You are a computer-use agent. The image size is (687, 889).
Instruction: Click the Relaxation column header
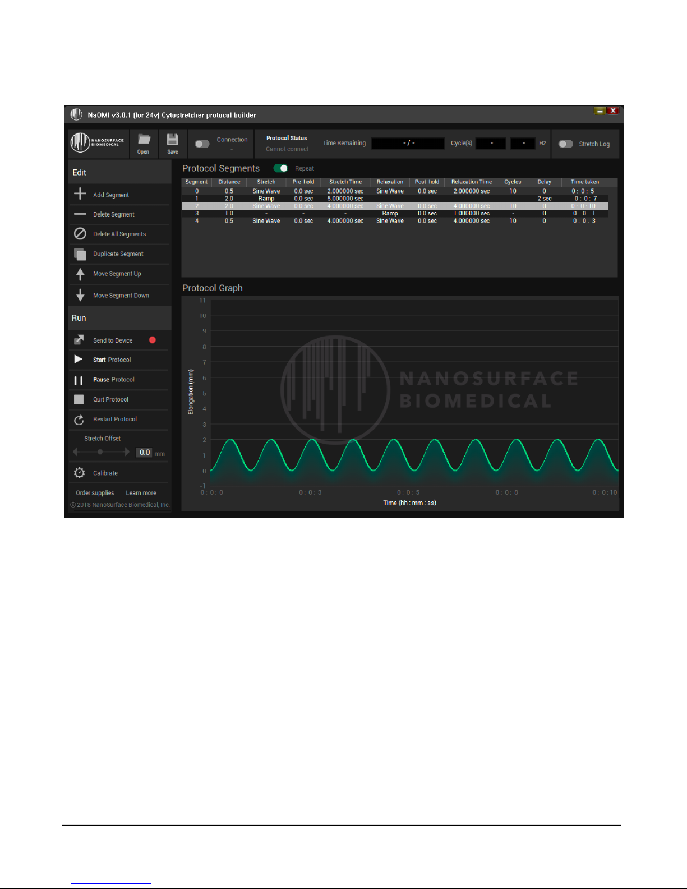[390, 182]
